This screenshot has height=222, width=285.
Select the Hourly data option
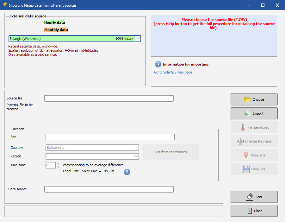pos(55,22)
